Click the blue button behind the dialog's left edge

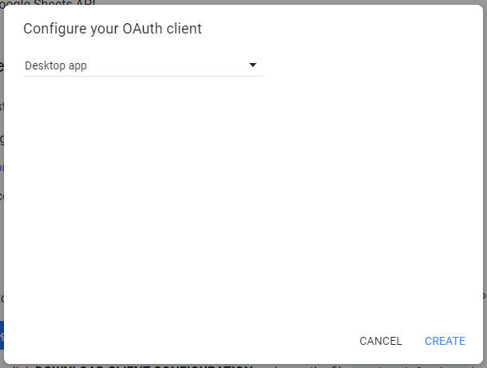[2, 335]
